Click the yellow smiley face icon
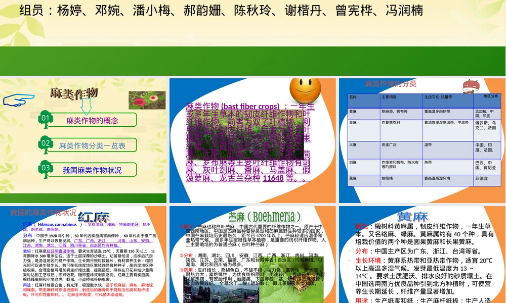 [x=305, y=90]
